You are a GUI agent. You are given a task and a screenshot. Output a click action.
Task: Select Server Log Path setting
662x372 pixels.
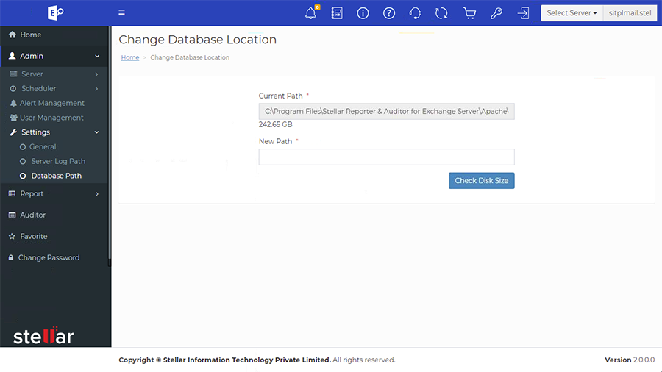tap(58, 161)
